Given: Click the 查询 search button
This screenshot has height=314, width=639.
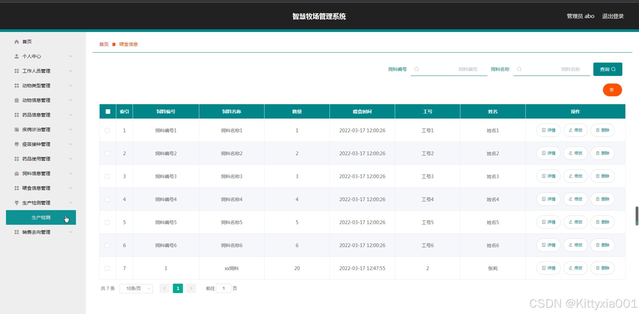Looking at the screenshot, I should [608, 69].
